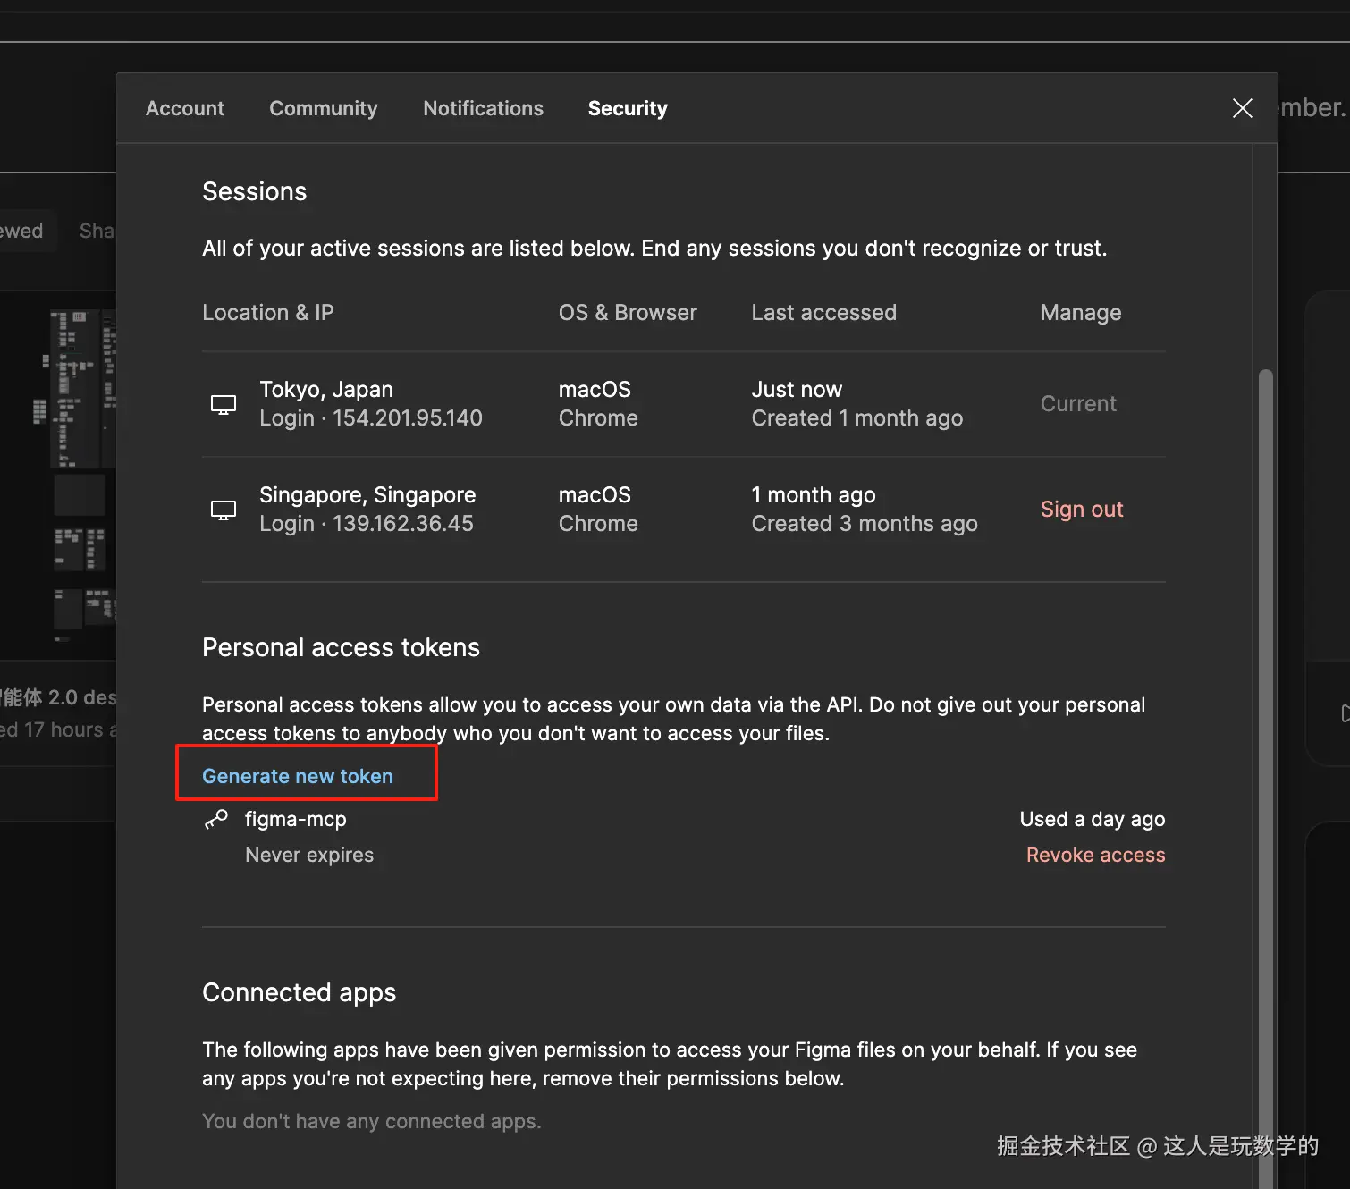The height and width of the screenshot is (1189, 1350).
Task: Click the 'Location & IP' column header
Action: click(267, 313)
